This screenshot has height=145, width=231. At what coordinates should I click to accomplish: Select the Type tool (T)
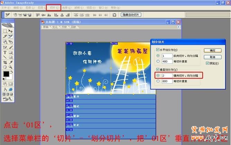(5, 53)
